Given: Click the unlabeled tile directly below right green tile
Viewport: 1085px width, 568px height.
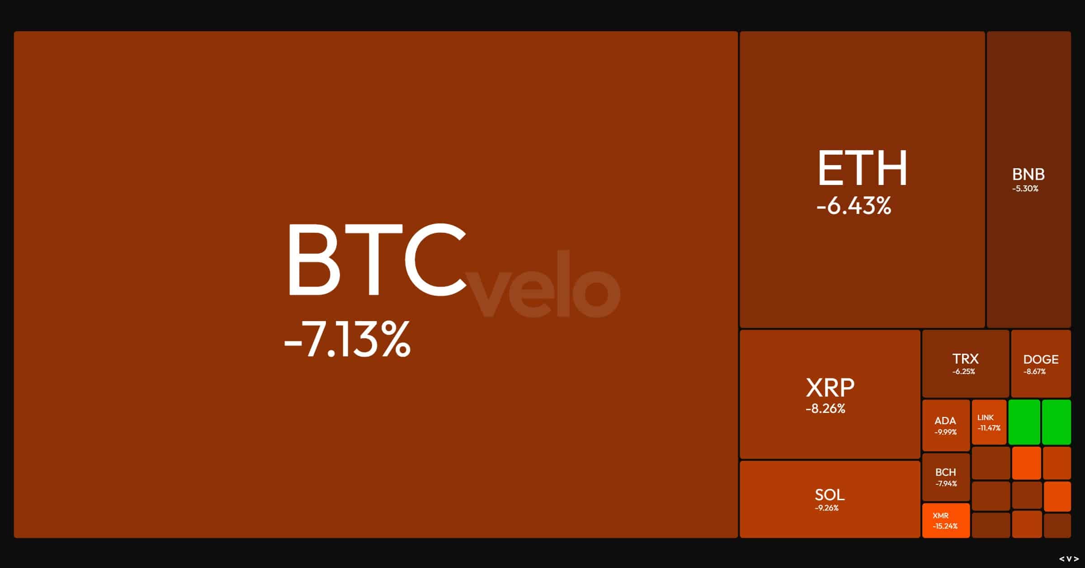Looking at the screenshot, I should tap(1057, 463).
